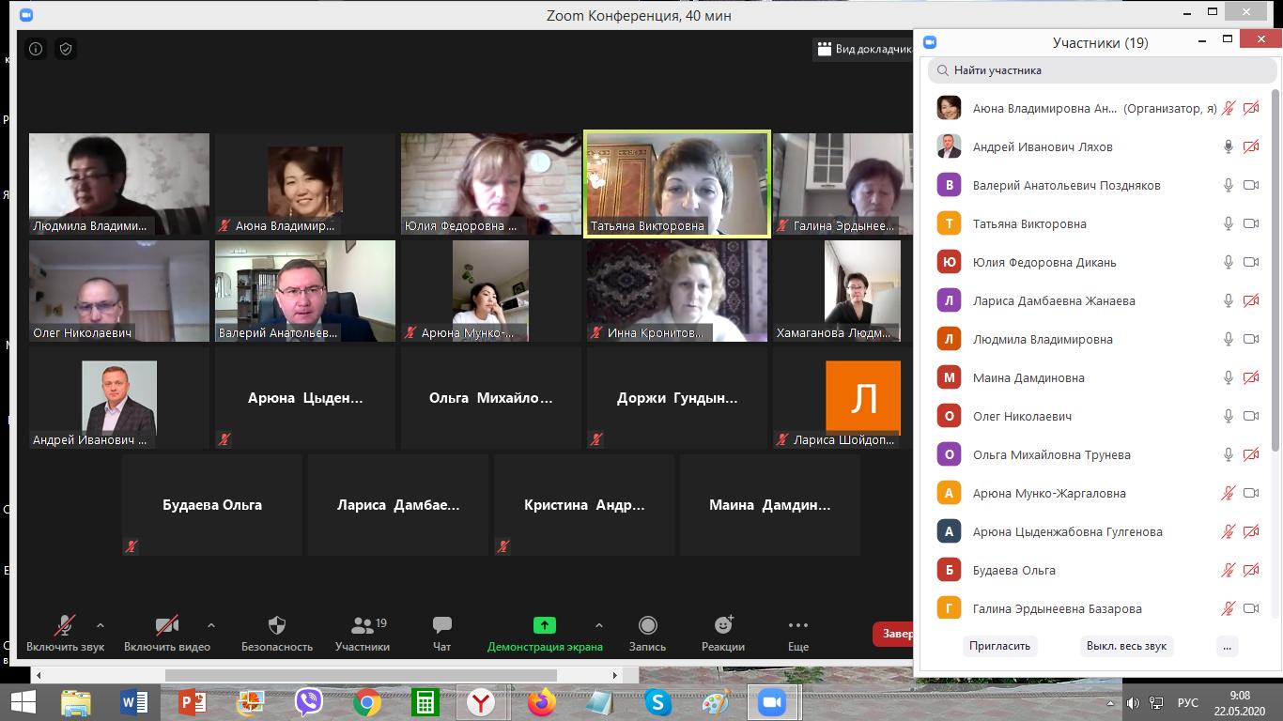Open the three-dots menu in participants panel

[x=1226, y=646]
